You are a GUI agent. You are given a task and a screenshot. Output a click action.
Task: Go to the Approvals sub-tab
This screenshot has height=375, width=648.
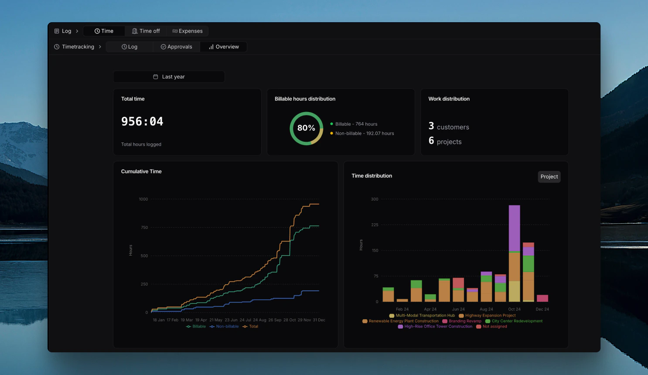[x=177, y=47]
